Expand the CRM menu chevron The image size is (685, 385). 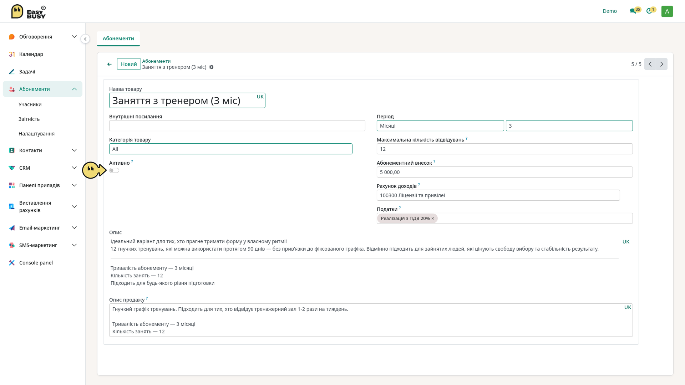pyautogui.click(x=74, y=168)
